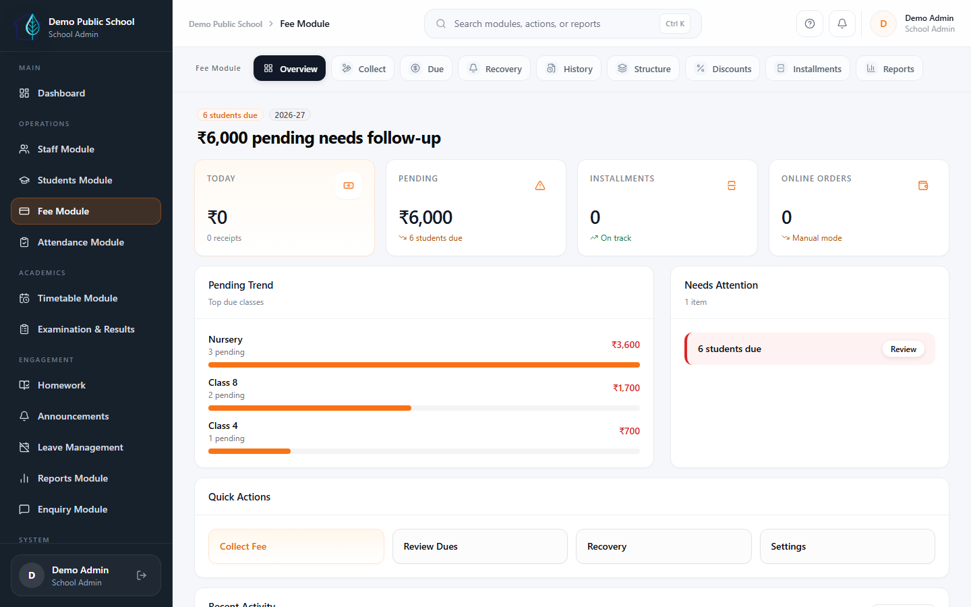The height and width of the screenshot is (607, 971).
Task: Click the ₹700 Class 4 amount
Action: coord(630,431)
